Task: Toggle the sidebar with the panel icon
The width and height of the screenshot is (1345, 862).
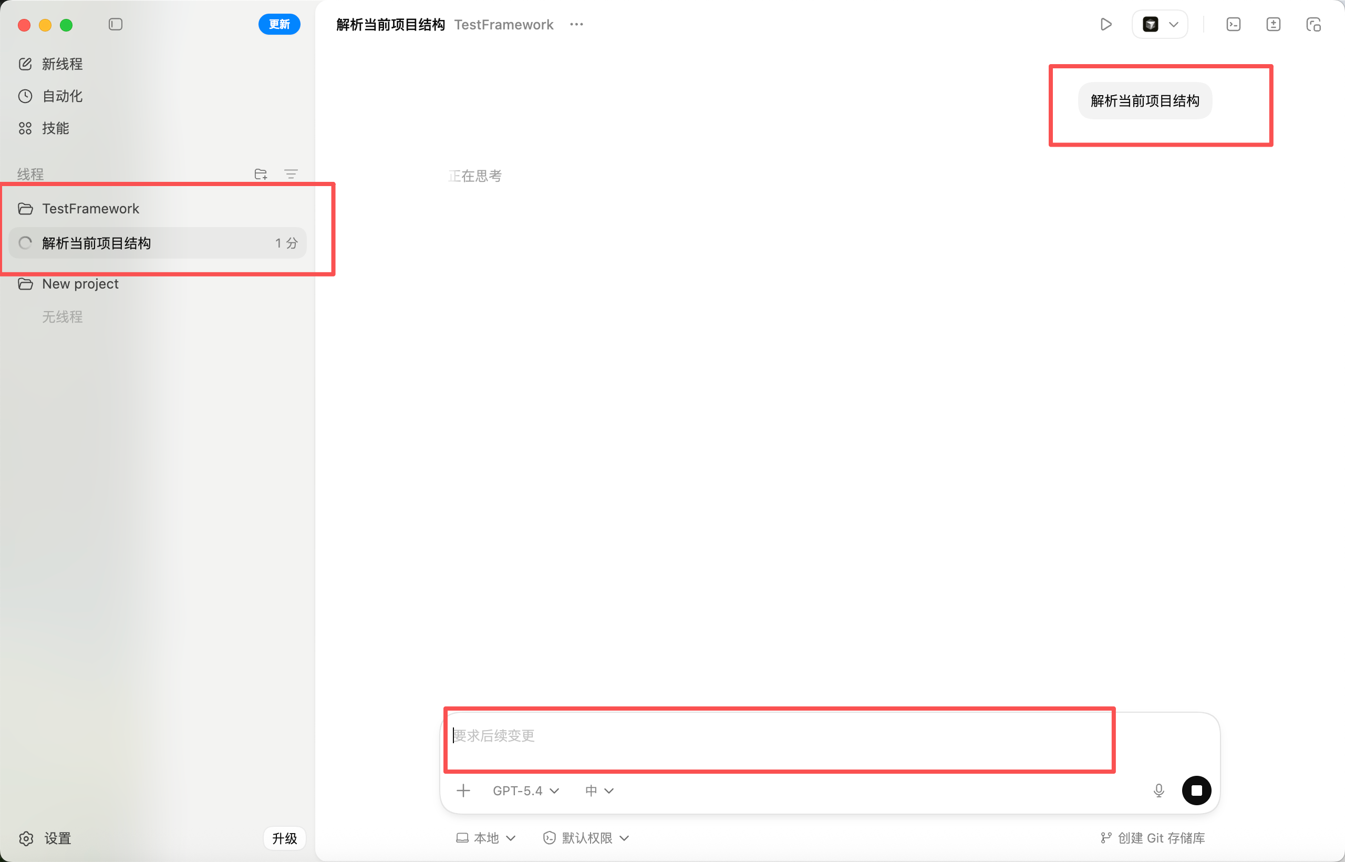Action: (116, 25)
